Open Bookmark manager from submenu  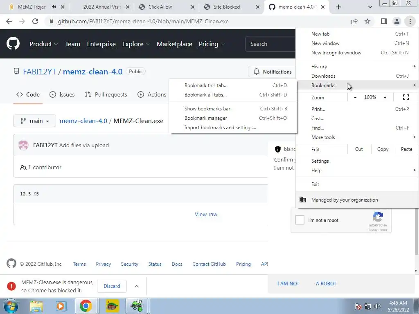233,118
